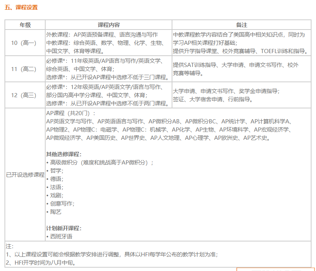Select the 年级 column header cell
This screenshot has width=316, height=271.
point(24,24)
